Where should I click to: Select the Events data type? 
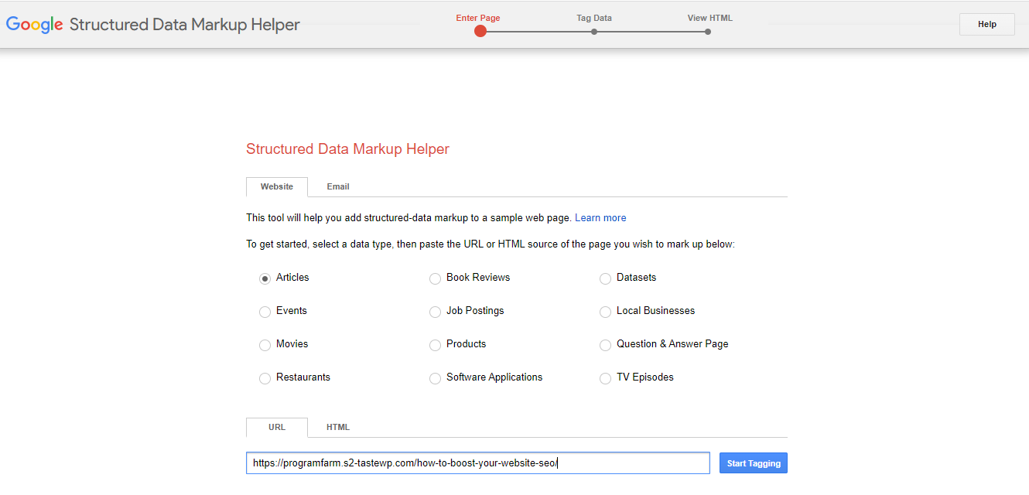pos(265,312)
